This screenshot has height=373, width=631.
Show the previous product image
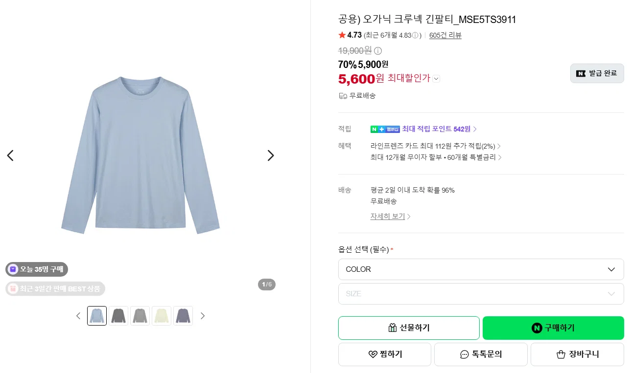click(10, 155)
